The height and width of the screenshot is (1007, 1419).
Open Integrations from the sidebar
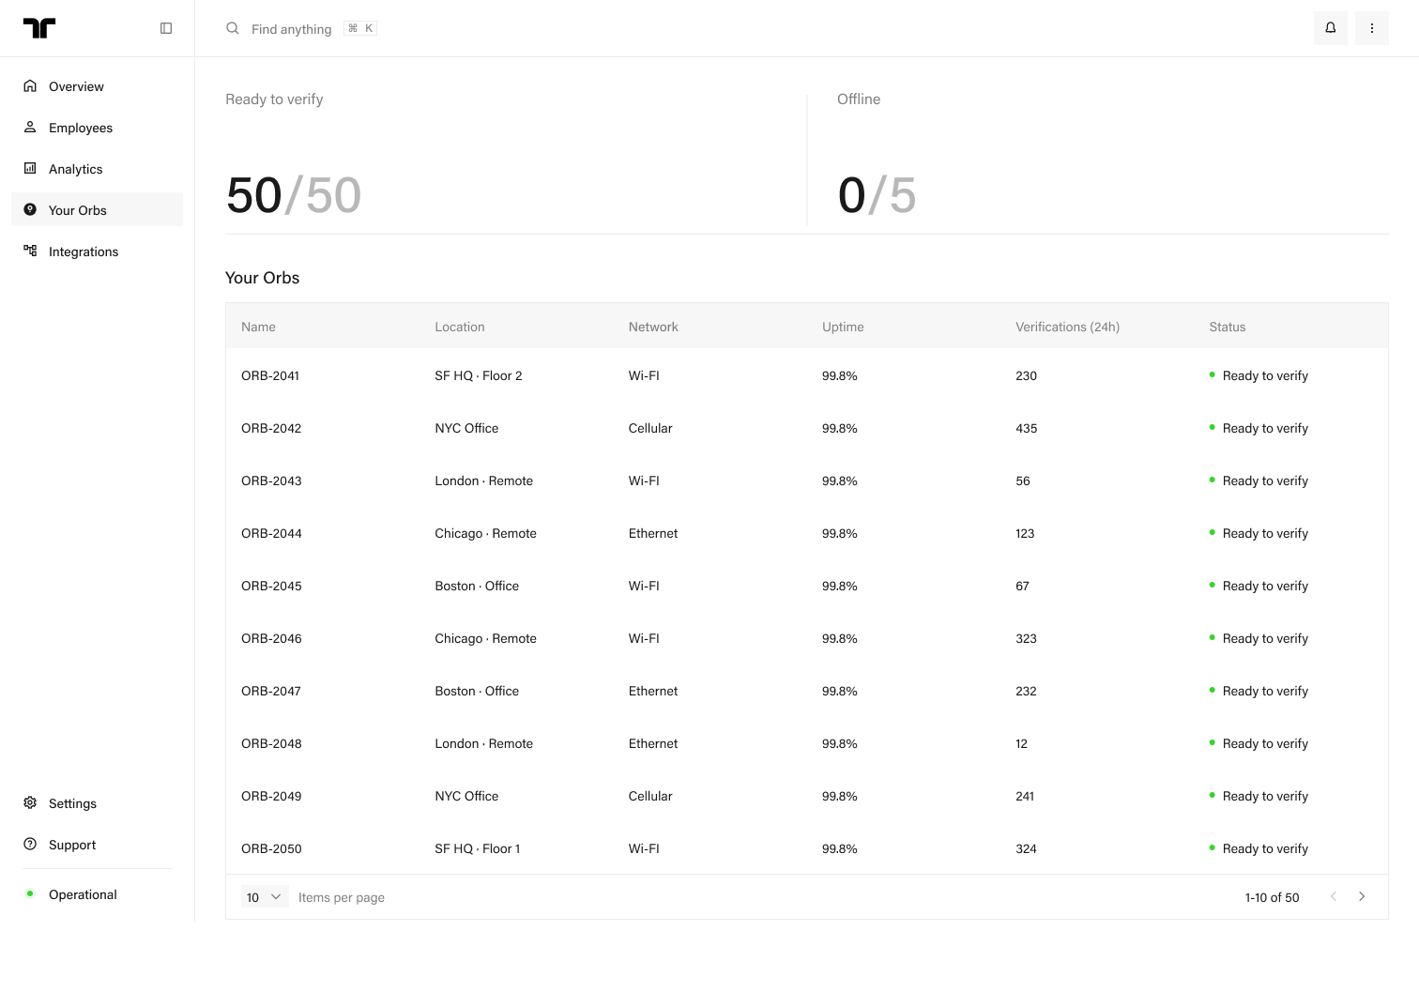click(98, 252)
